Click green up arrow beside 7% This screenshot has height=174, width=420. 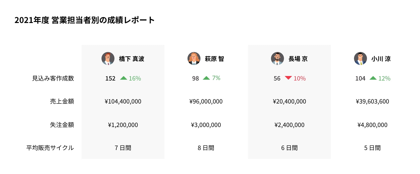click(206, 78)
